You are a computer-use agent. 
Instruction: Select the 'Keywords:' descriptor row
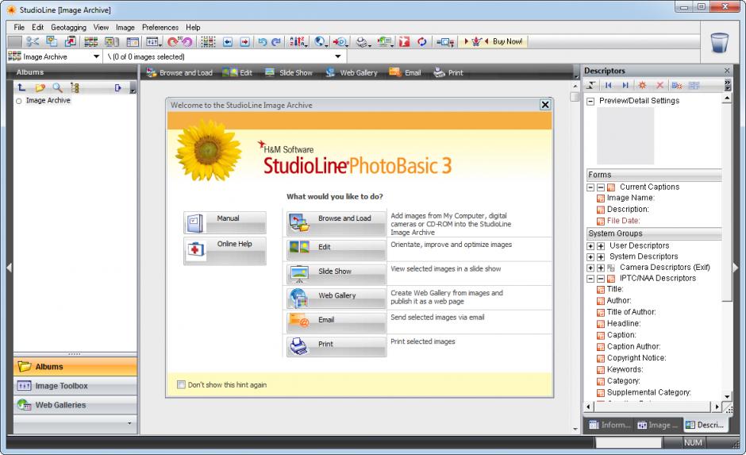[x=620, y=369]
